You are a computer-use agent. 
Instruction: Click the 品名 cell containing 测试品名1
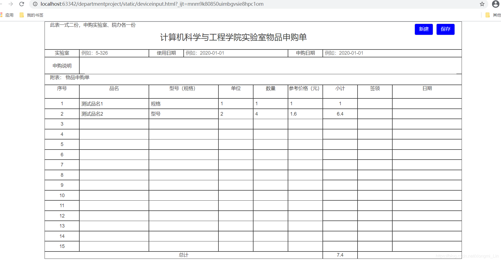tap(114, 104)
